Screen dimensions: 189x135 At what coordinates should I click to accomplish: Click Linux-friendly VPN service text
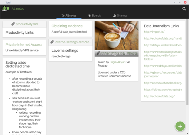pyautogui.click(x=22, y=50)
